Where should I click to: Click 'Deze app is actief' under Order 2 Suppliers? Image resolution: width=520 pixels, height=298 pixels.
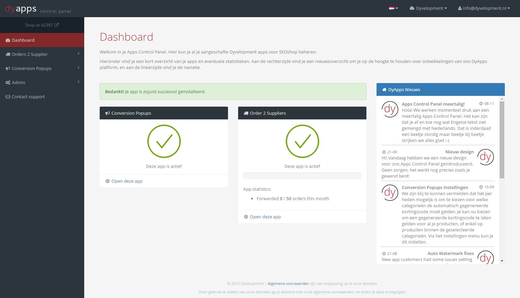pyautogui.click(x=302, y=166)
